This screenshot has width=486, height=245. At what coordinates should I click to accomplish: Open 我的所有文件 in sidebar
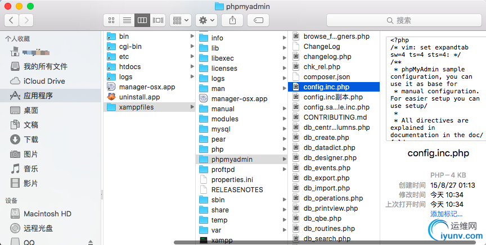[x=50, y=66]
